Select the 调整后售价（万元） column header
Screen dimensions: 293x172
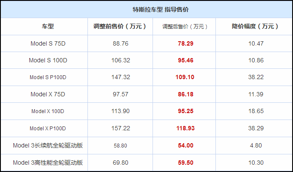coord(185,27)
